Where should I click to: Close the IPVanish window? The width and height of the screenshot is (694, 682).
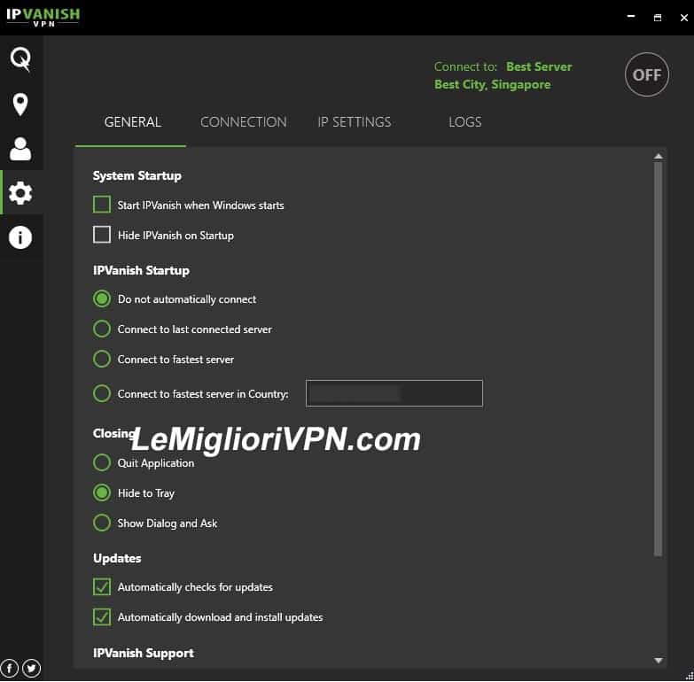click(684, 18)
